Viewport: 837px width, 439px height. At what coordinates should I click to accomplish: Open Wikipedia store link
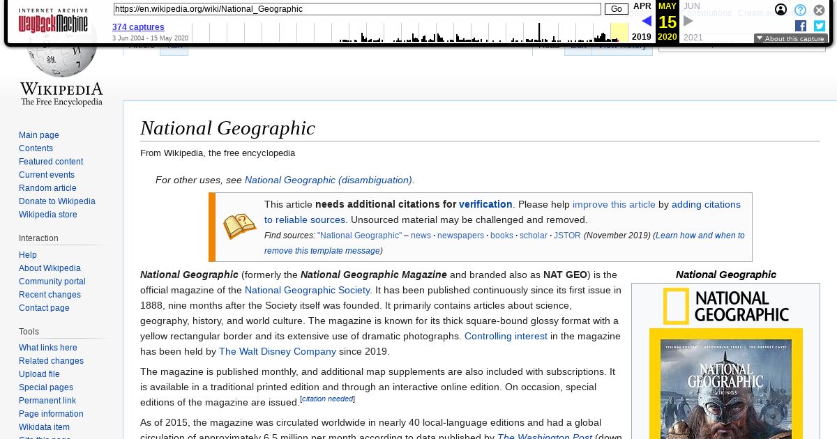[x=48, y=215]
